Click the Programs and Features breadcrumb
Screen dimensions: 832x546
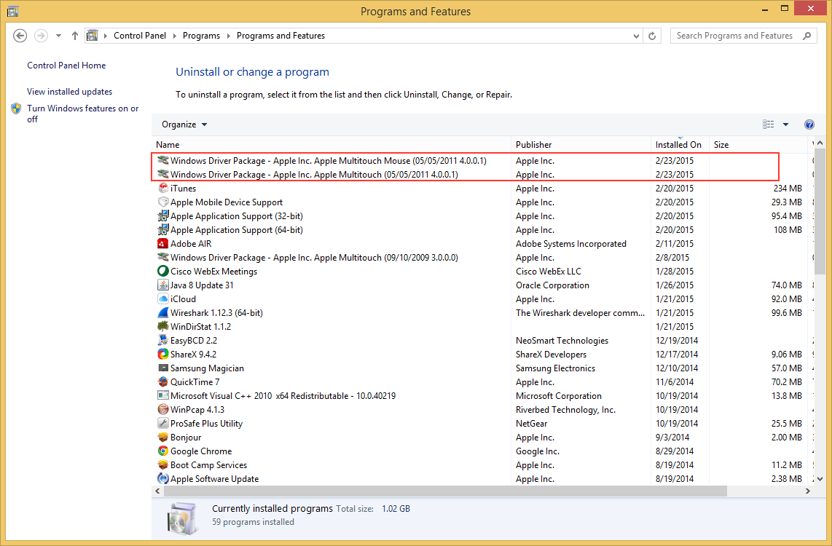click(x=280, y=36)
